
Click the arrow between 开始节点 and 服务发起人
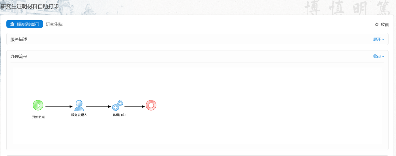(59, 107)
